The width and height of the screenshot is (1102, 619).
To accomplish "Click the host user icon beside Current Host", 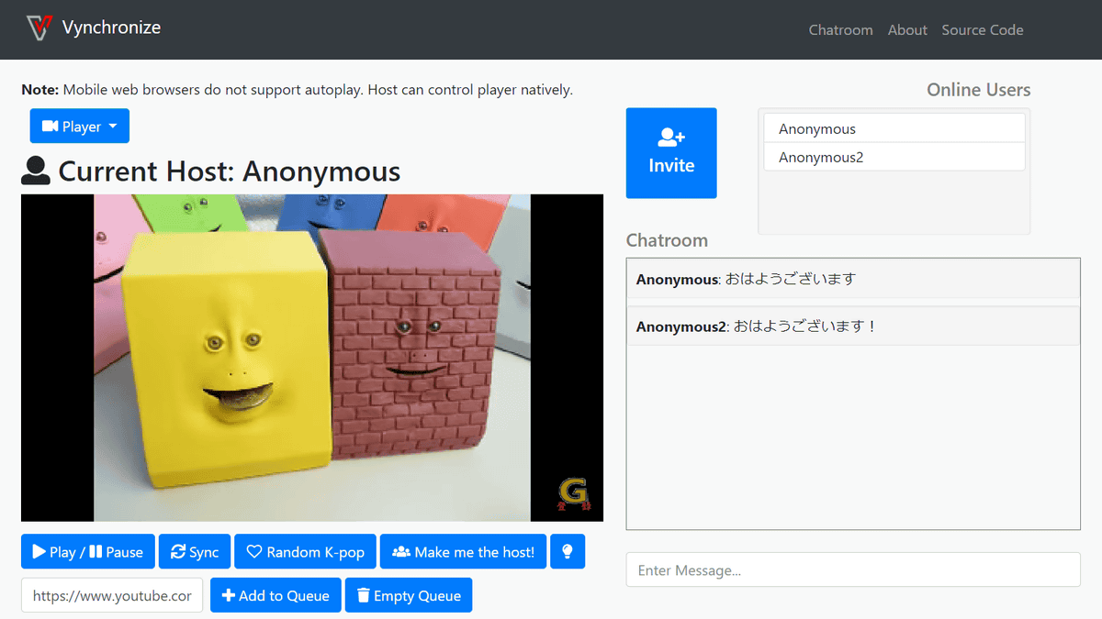I will [36, 171].
